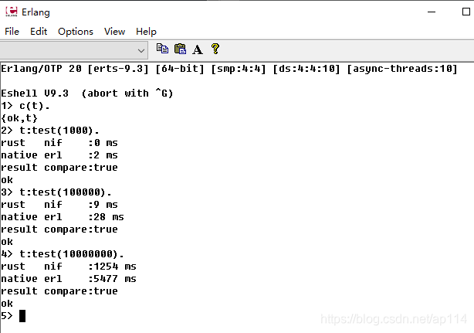Screen dimensions: 474x333
Task: Expand the toolbar combo box dropdown arrow
Action: pos(141,50)
